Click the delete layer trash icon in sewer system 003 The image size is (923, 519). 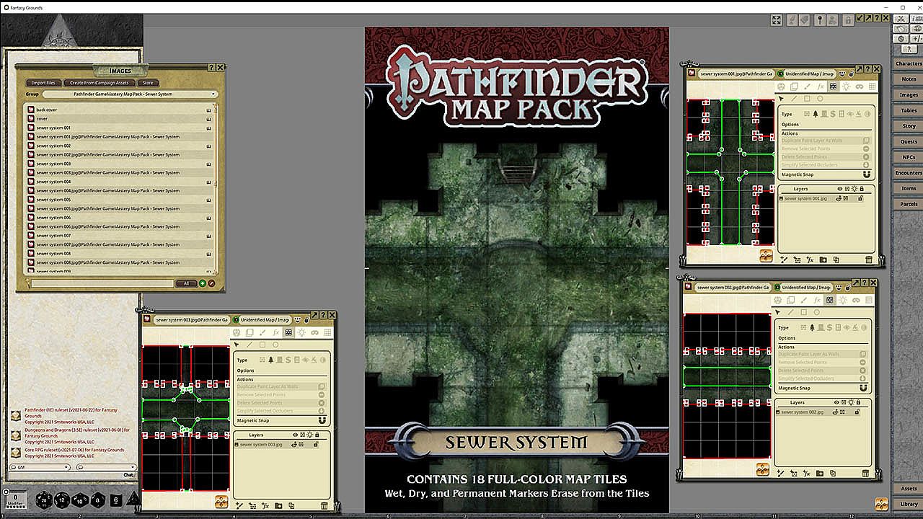tap(324, 506)
